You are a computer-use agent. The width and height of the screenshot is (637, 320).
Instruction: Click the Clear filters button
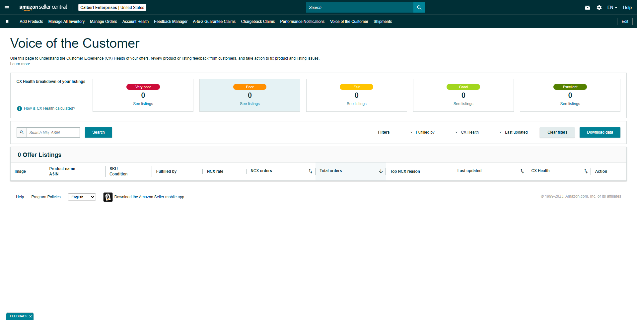point(557,132)
